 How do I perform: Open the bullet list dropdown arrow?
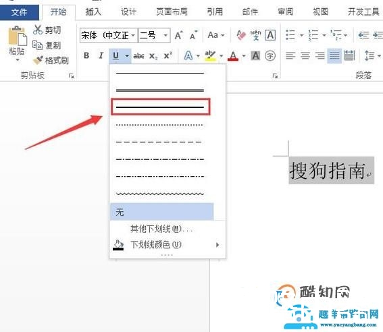click(301, 35)
